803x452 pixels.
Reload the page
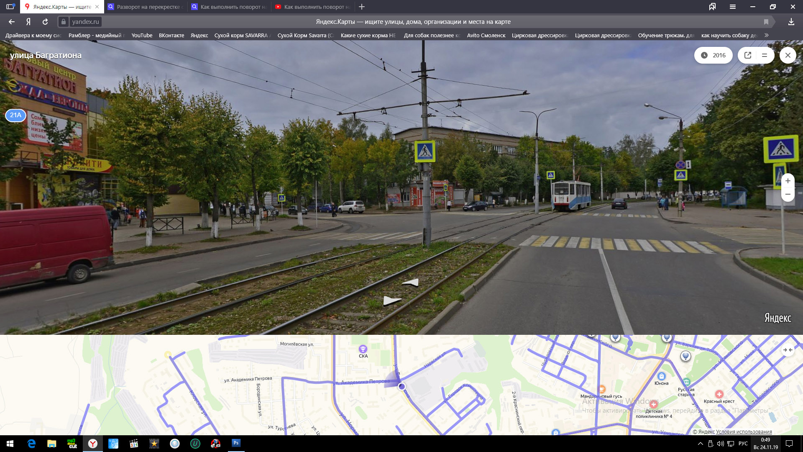[x=45, y=22]
